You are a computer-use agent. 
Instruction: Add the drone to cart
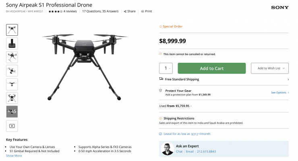[x=211, y=68]
